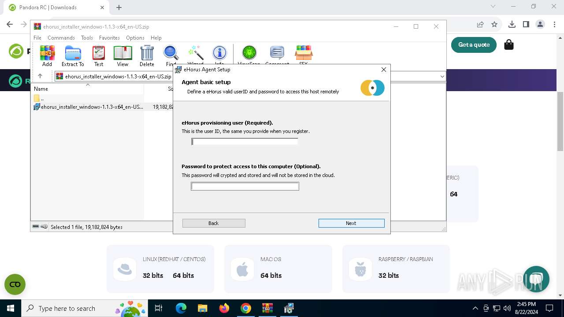Click 64 bits link under Linux
Image resolution: width=564 pixels, height=317 pixels.
click(x=183, y=276)
